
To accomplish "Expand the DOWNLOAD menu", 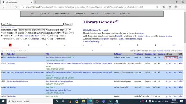I will 62,14.
